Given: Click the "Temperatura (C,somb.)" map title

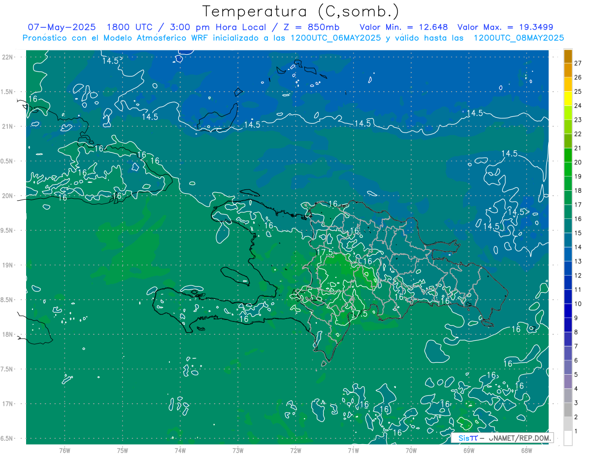Looking at the screenshot, I should [x=301, y=11].
